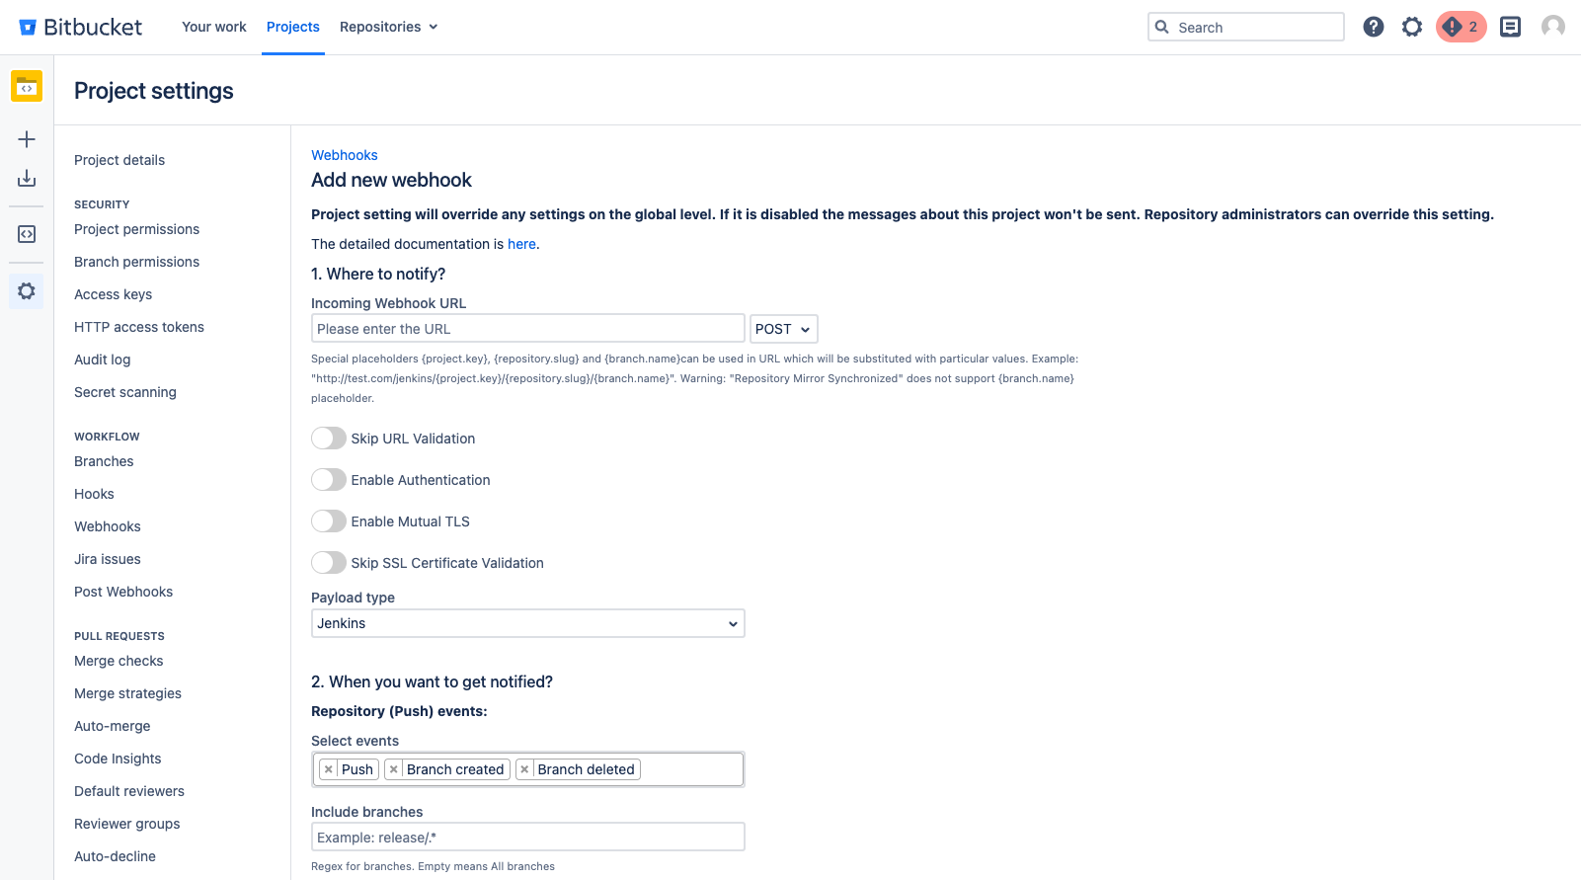The width and height of the screenshot is (1581, 880).
Task: Select Branch permissions in the sidebar
Action: [136, 262]
